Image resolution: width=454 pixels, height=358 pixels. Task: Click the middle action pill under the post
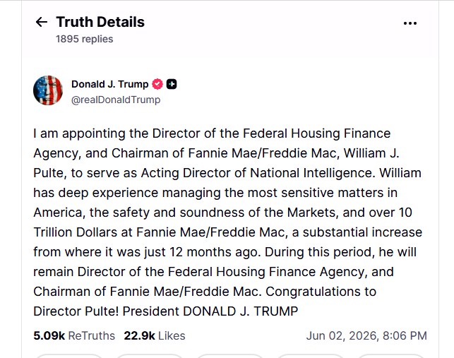click(x=230, y=356)
